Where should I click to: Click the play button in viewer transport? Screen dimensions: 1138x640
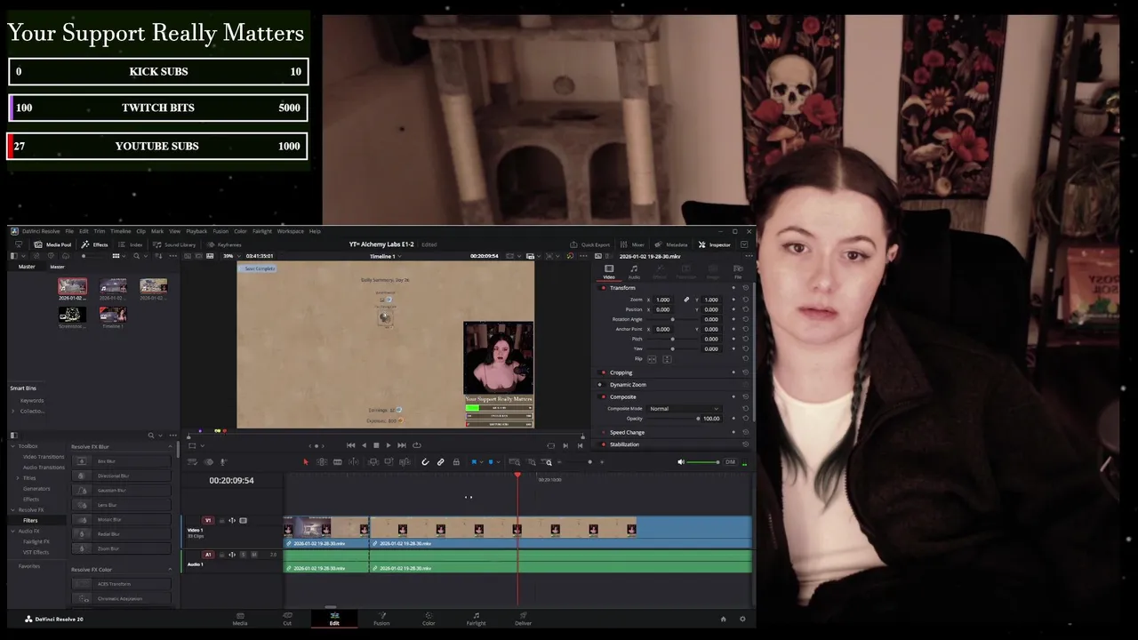(389, 445)
